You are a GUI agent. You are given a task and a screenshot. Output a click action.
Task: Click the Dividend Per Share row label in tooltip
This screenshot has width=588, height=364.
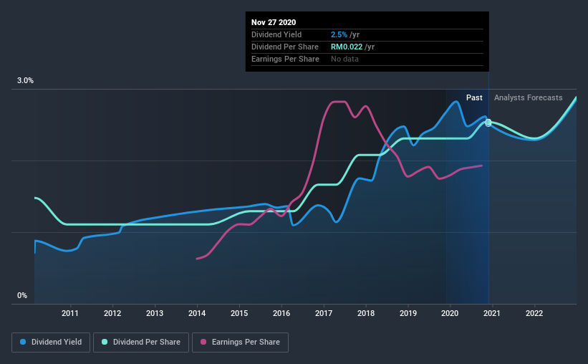tap(285, 47)
